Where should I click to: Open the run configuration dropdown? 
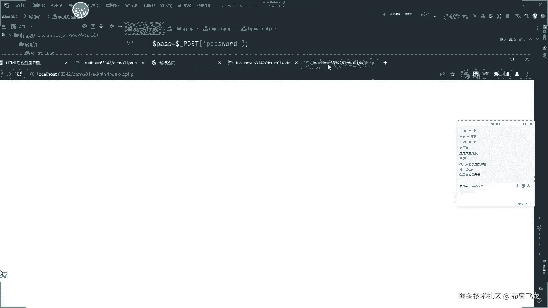click(x=455, y=16)
